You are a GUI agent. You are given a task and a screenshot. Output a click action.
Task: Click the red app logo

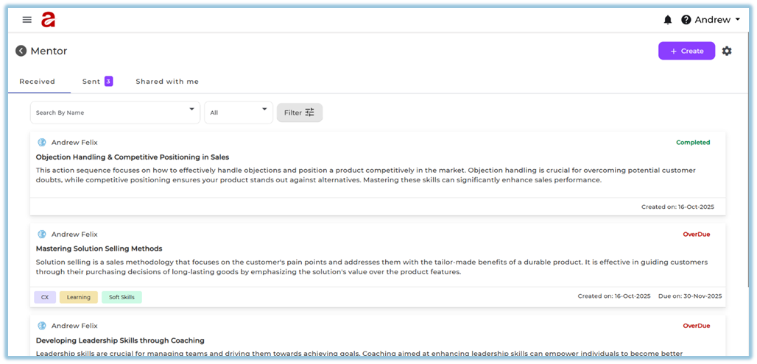click(49, 20)
